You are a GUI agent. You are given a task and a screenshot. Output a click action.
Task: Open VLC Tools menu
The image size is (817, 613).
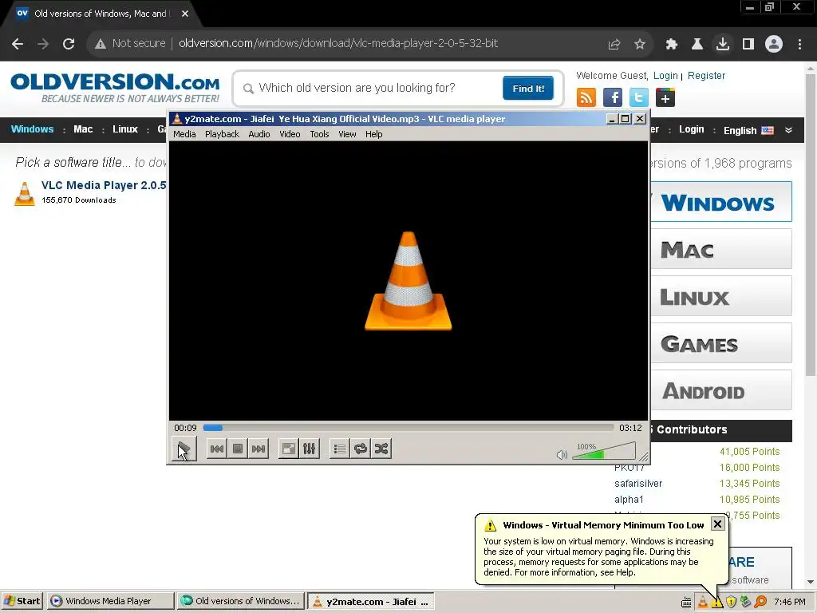point(319,134)
